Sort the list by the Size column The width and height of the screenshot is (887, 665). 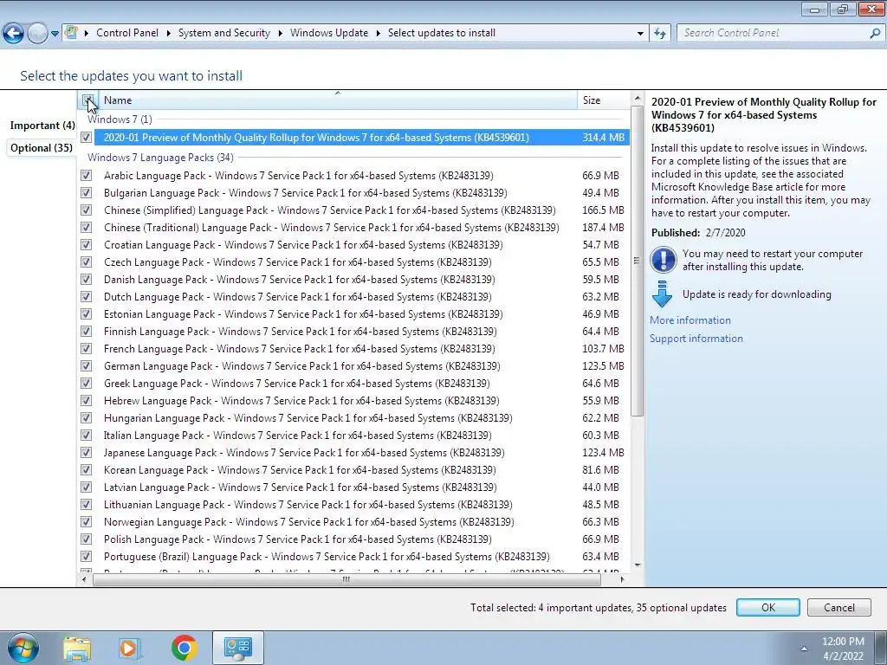pyautogui.click(x=603, y=100)
